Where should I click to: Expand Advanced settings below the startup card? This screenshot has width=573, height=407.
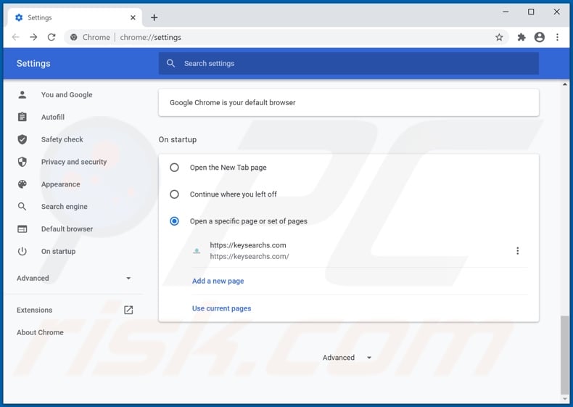[347, 358]
